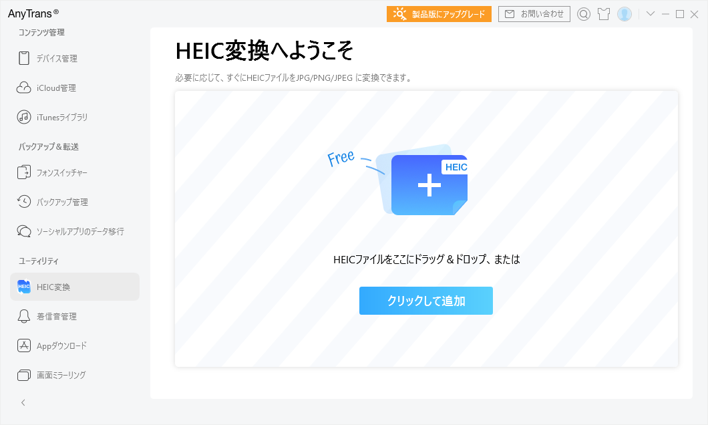Maximize the AnyTrans window
708x425 pixels.
coord(679,15)
